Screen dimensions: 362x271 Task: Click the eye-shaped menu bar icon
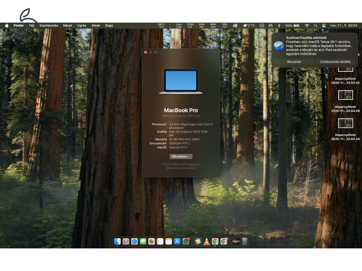click(235, 25)
